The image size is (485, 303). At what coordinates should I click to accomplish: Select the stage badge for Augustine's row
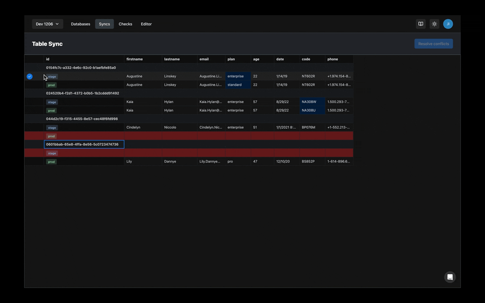point(52,76)
